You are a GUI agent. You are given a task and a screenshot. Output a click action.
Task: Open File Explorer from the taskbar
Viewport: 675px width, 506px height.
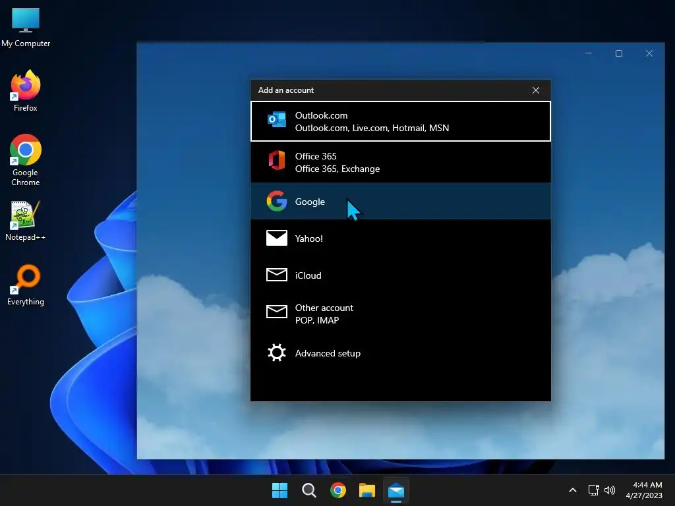[367, 490]
